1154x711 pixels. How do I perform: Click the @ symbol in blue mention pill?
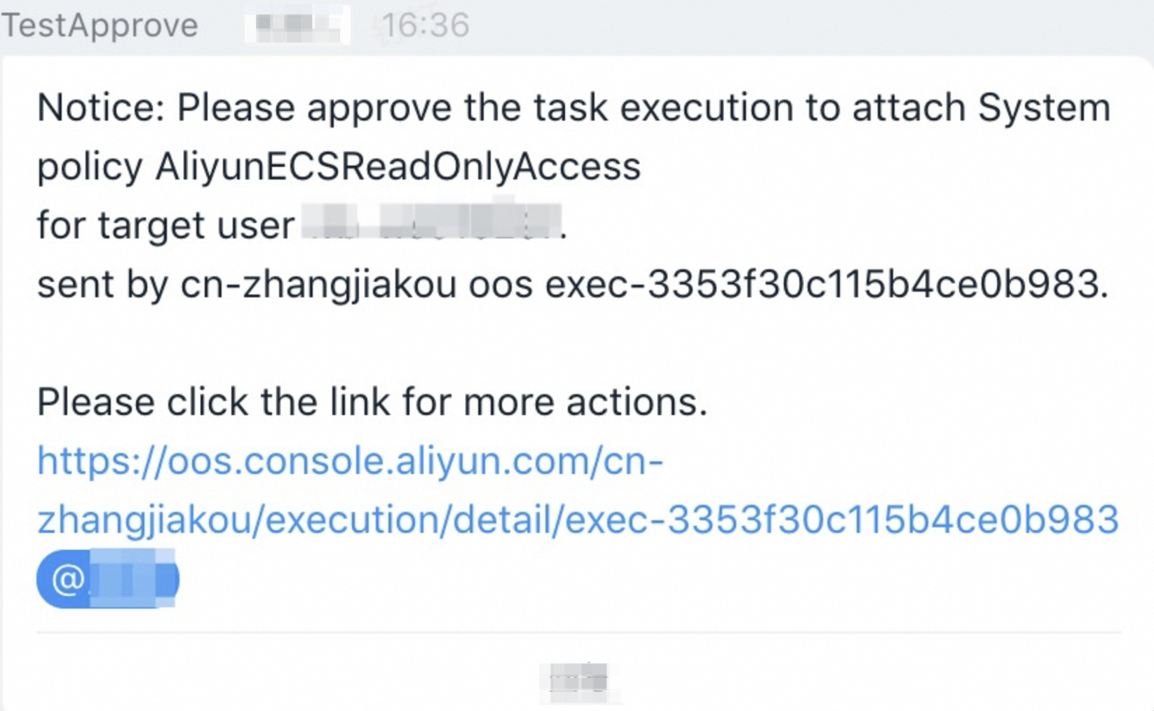click(x=68, y=580)
